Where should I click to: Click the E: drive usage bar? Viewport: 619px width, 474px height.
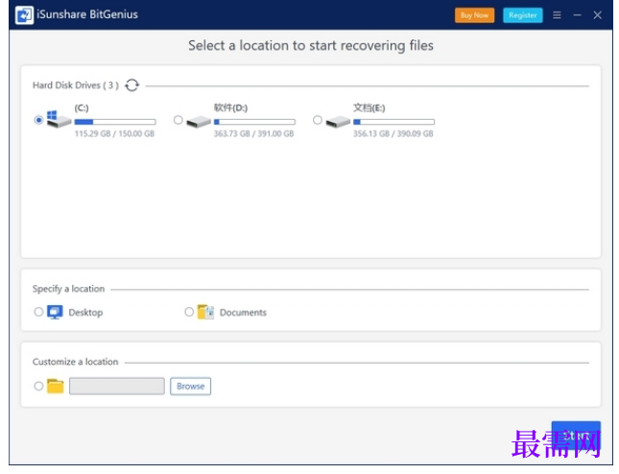394,122
